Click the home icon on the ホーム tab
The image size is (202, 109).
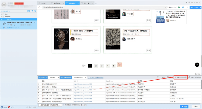coord(39,3)
